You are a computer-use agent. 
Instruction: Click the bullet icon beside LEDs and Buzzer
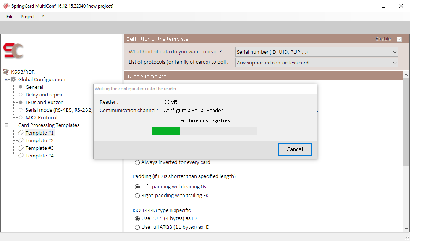point(21,102)
